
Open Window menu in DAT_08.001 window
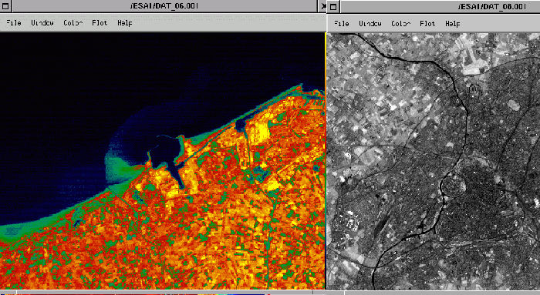pos(370,24)
